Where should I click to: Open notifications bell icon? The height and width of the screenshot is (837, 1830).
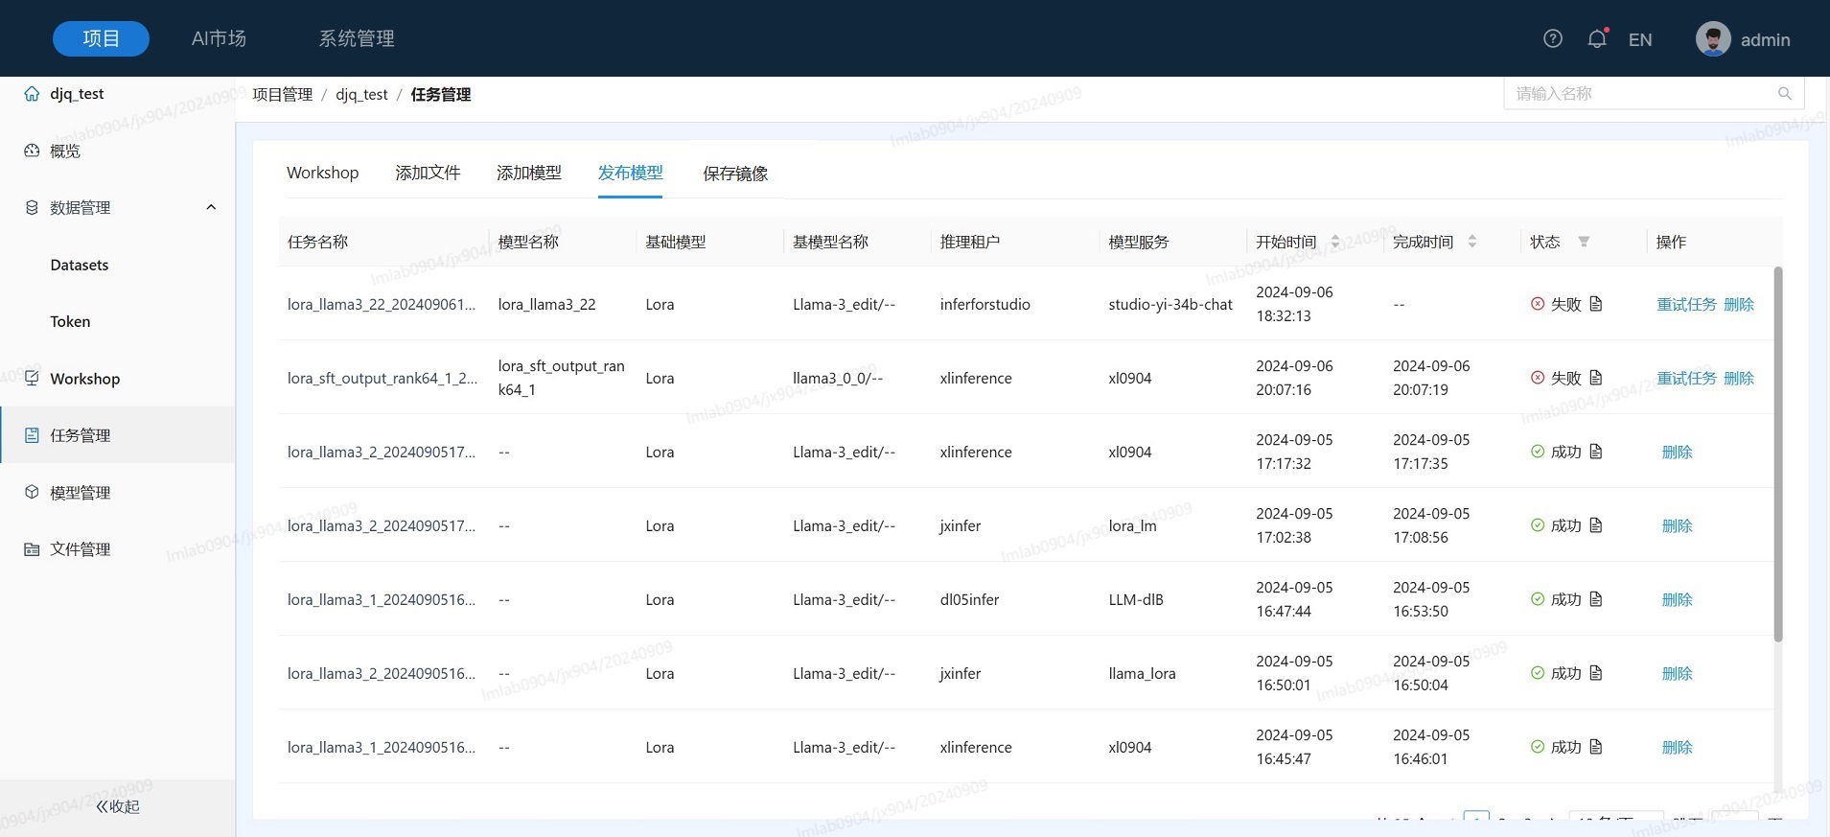1596,38
